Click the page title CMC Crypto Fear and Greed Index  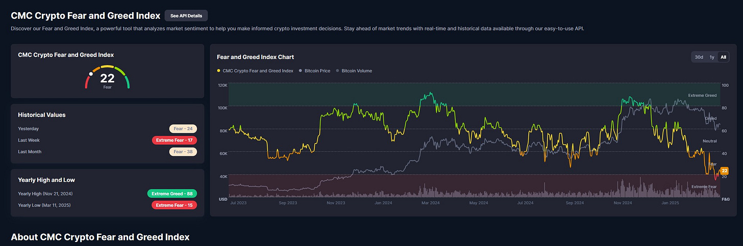[x=85, y=16]
